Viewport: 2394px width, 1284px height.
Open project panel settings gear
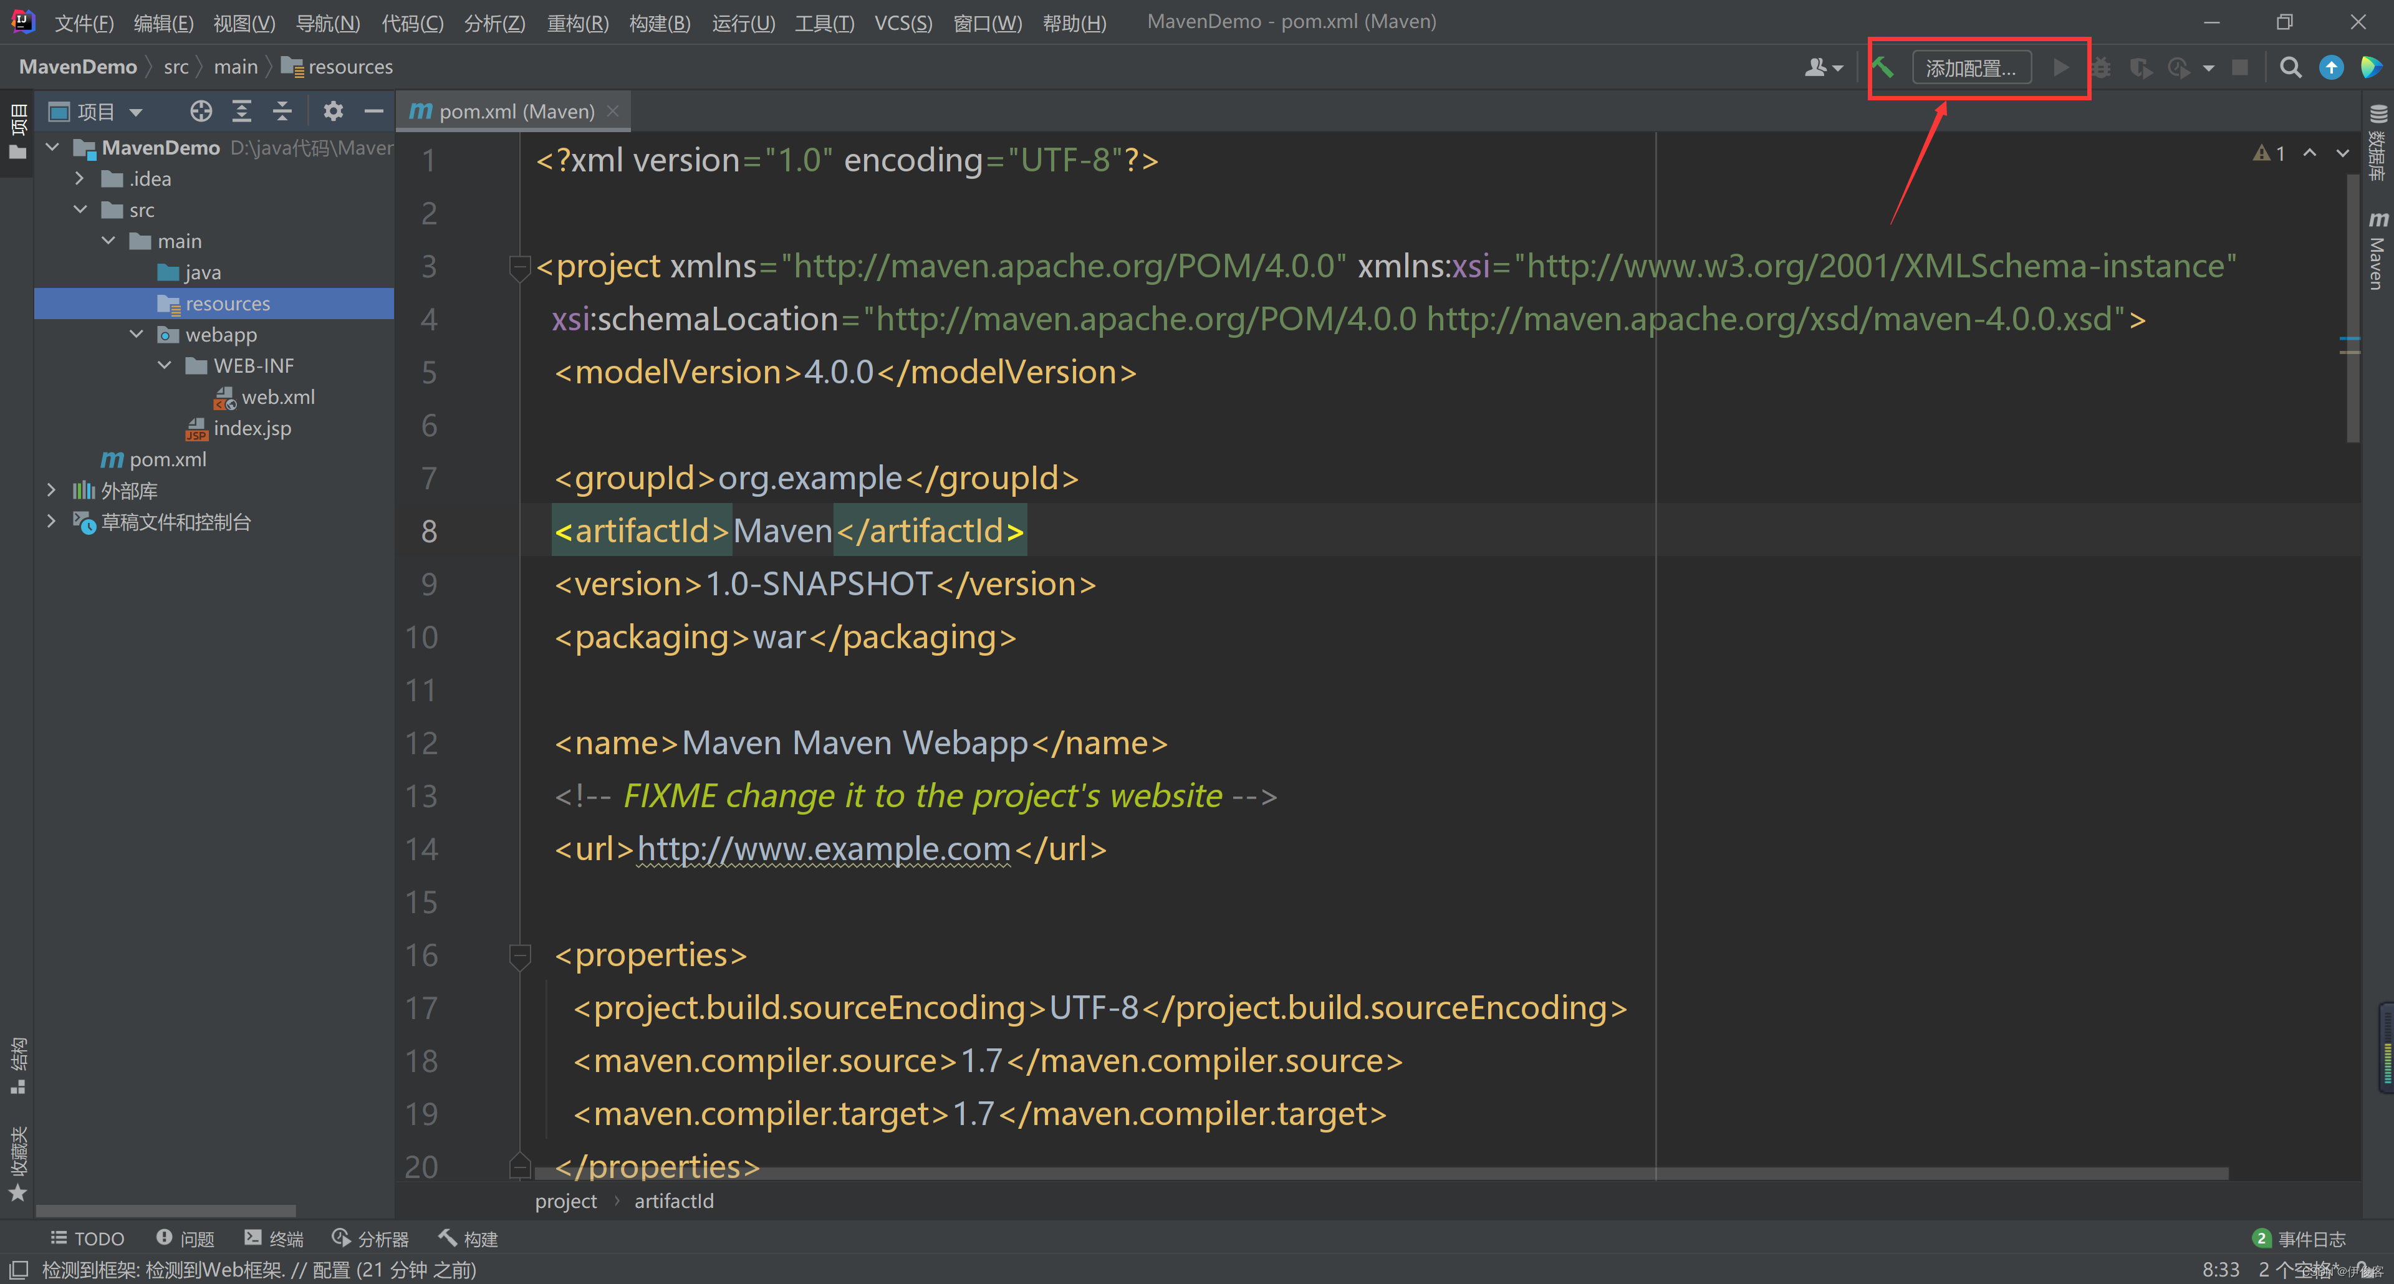333,112
